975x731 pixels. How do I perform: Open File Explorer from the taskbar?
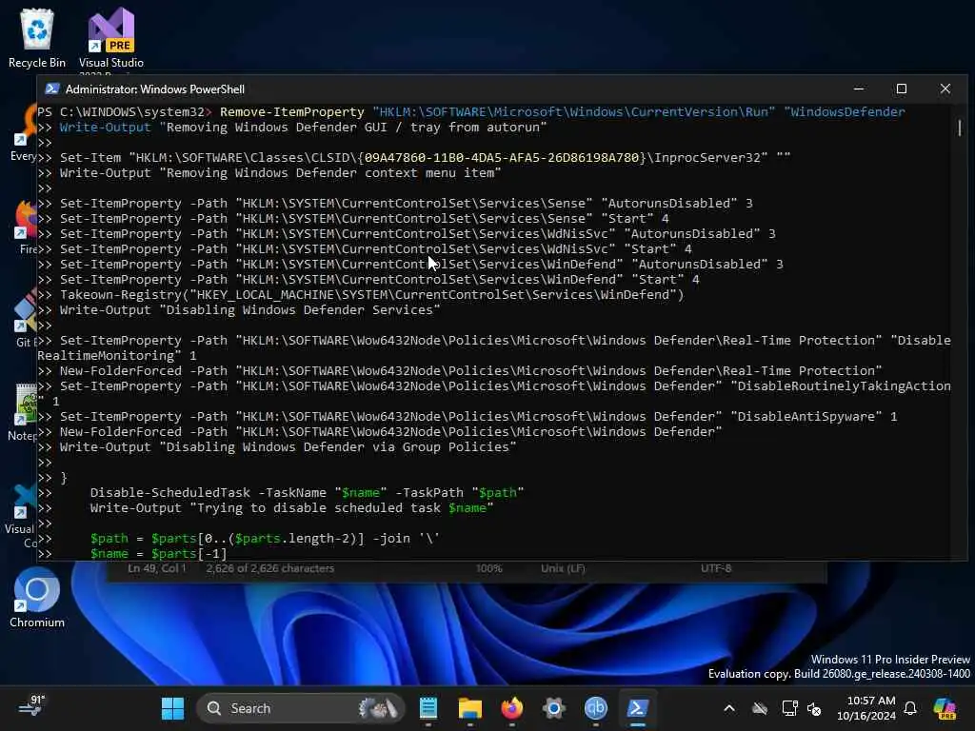click(470, 708)
